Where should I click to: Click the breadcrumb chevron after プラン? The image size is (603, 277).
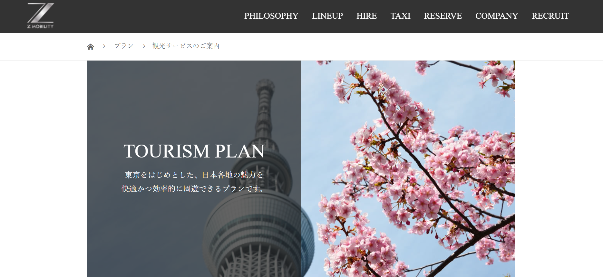144,46
